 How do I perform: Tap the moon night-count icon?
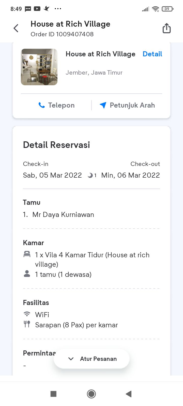point(90,175)
